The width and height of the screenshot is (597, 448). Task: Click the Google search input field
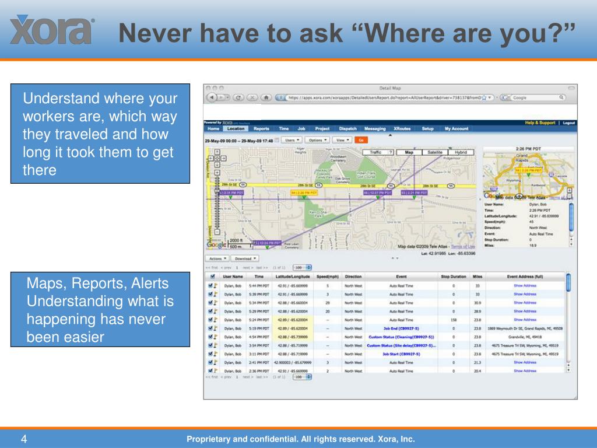click(535, 98)
